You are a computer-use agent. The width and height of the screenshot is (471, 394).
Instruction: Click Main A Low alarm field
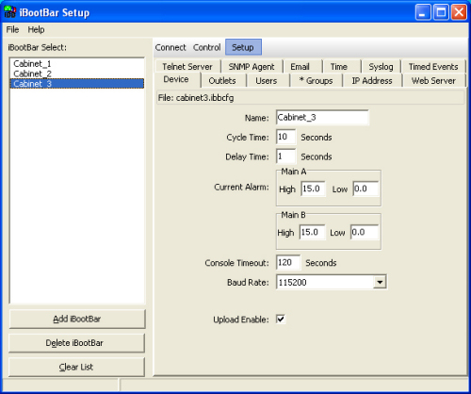pyautogui.click(x=365, y=189)
